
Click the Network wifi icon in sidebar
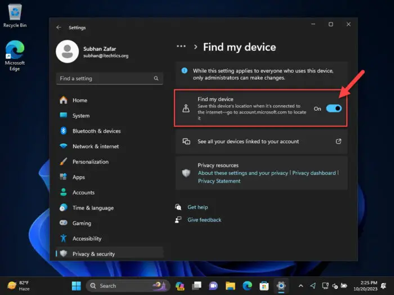point(63,146)
